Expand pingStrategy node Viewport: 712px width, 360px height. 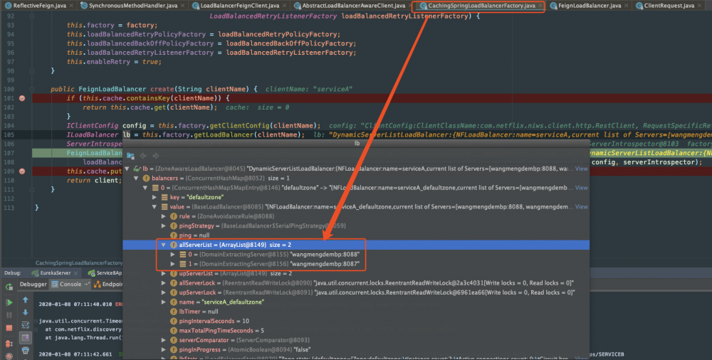click(x=164, y=226)
